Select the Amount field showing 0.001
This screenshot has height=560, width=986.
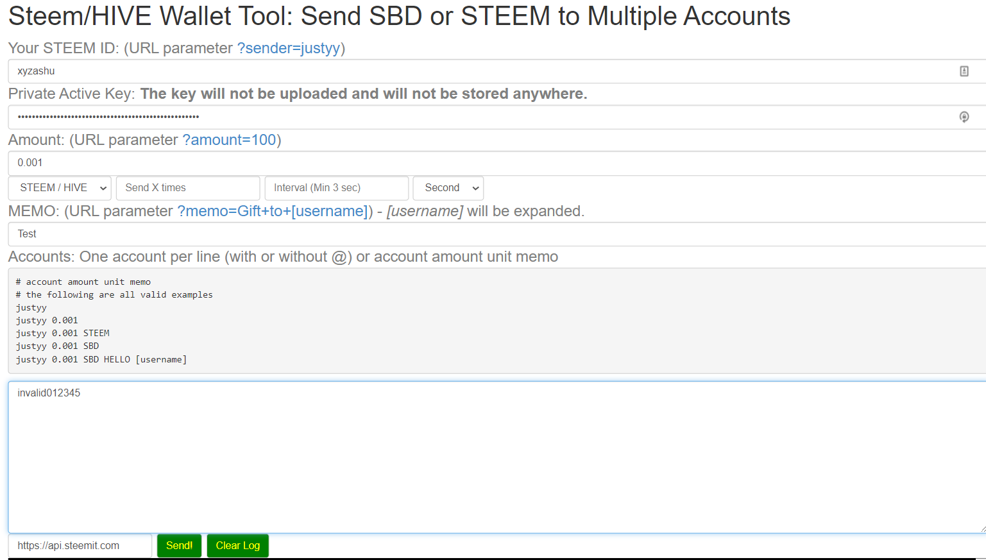[x=497, y=163]
